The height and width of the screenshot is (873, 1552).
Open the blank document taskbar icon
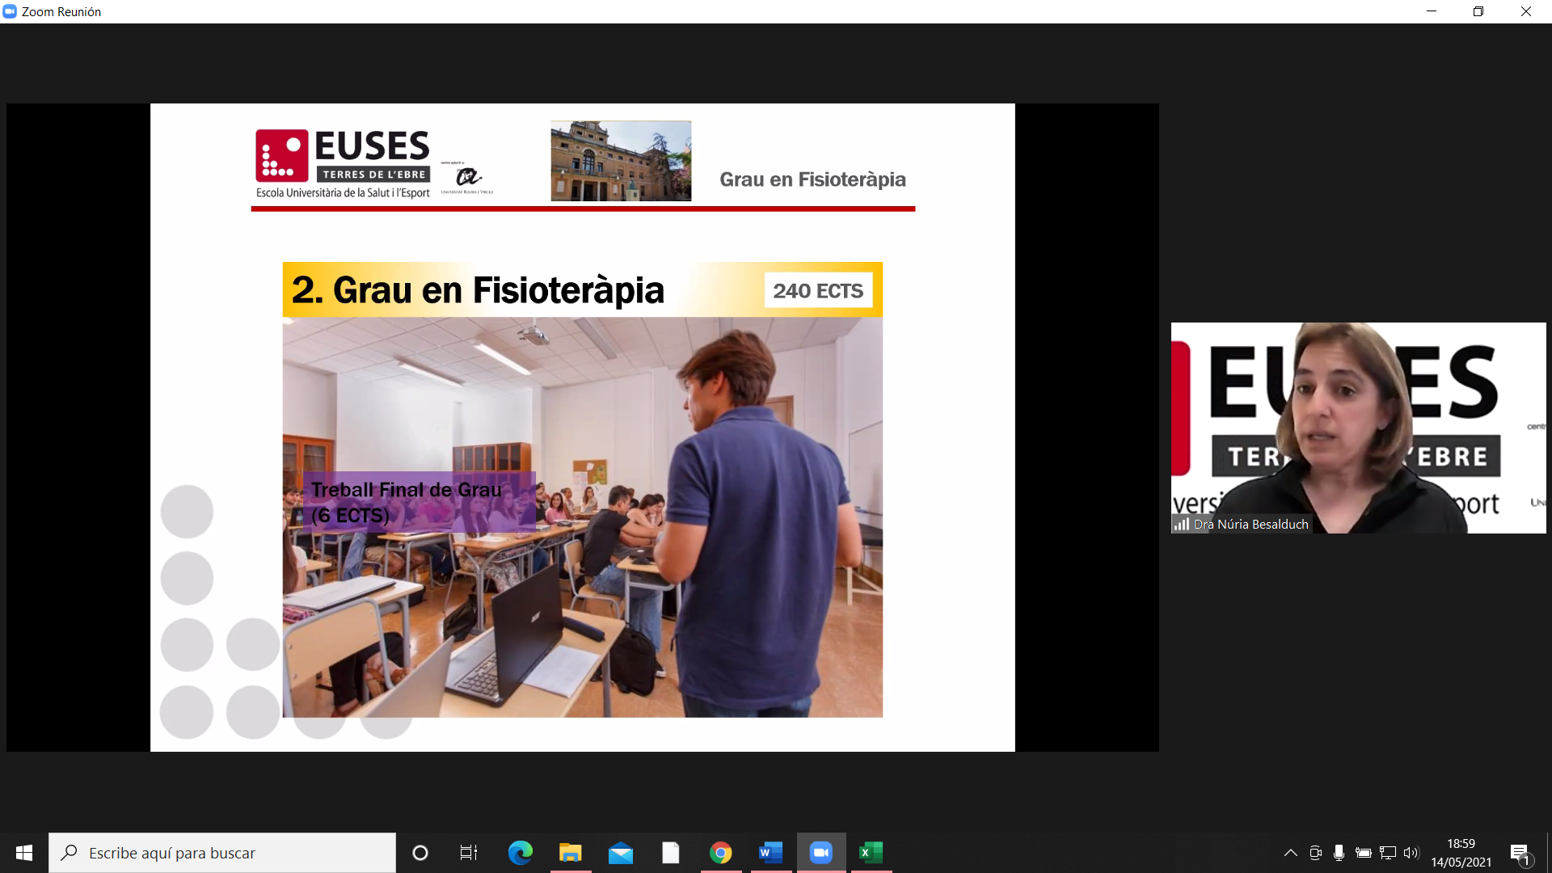point(670,853)
